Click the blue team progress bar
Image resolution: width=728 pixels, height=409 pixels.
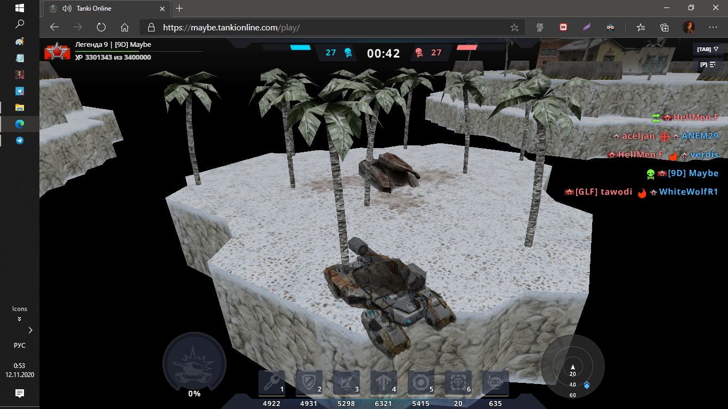pyautogui.click(x=300, y=47)
